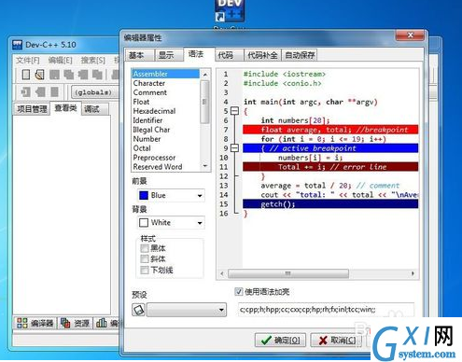Click the dark red error line 11
462x362 pixels.
tap(330, 167)
